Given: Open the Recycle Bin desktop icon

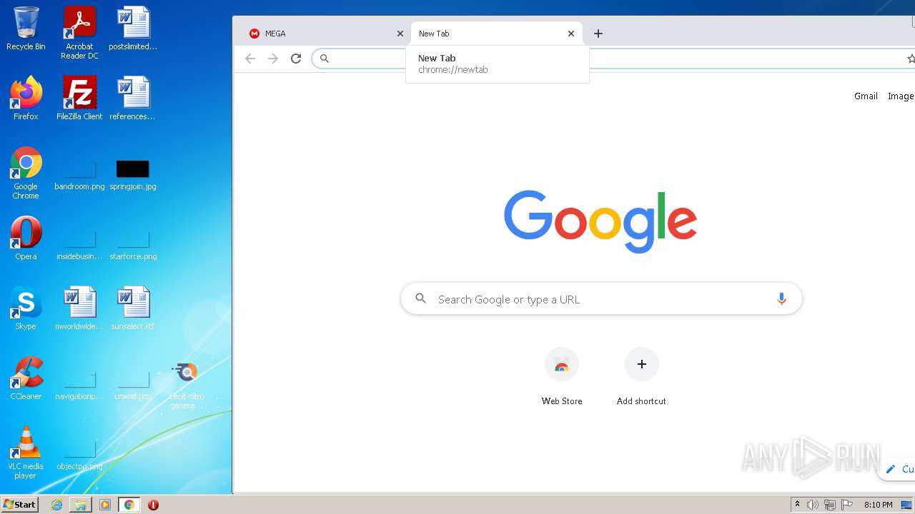Looking at the screenshot, I should pyautogui.click(x=26, y=29).
